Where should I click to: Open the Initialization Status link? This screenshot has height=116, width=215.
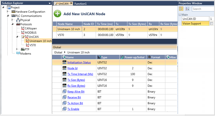pyautogui.click(x=79, y=62)
